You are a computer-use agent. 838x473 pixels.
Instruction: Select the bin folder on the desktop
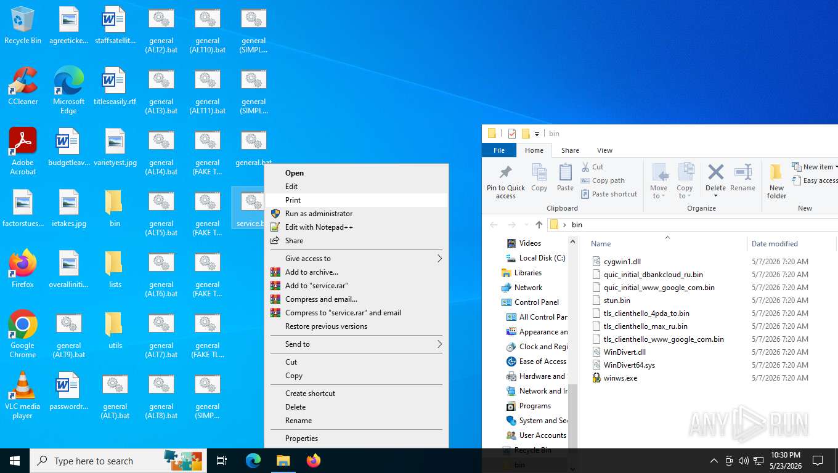[x=115, y=208]
